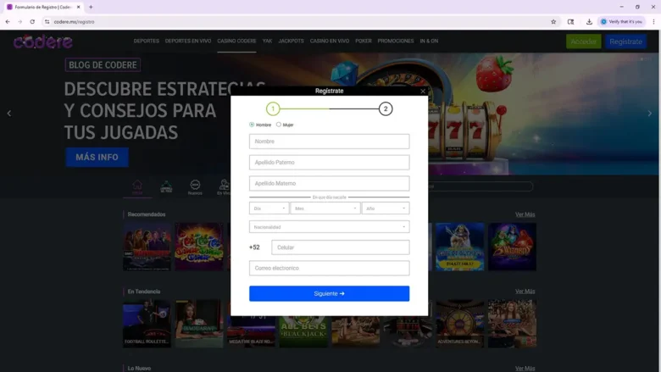This screenshot has height=372, width=661.
Task: Click the browser forward arrow
Action: click(x=19, y=22)
